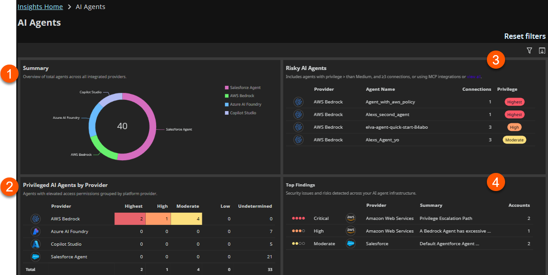Click the red Highest cell for AWS Bedrock
Screen dimensions: 548x275
coord(130,219)
